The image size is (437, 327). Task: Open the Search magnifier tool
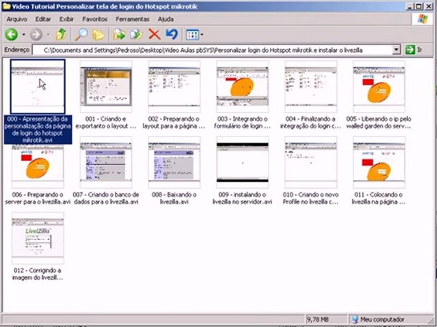(81, 35)
